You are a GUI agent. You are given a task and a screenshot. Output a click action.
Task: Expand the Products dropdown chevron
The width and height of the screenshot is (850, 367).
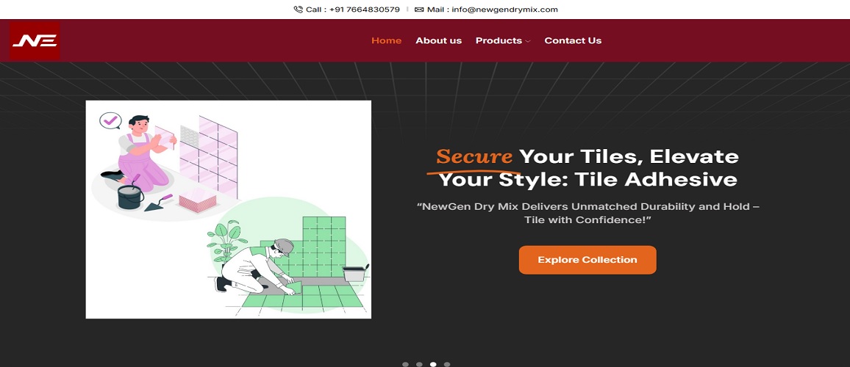point(528,41)
